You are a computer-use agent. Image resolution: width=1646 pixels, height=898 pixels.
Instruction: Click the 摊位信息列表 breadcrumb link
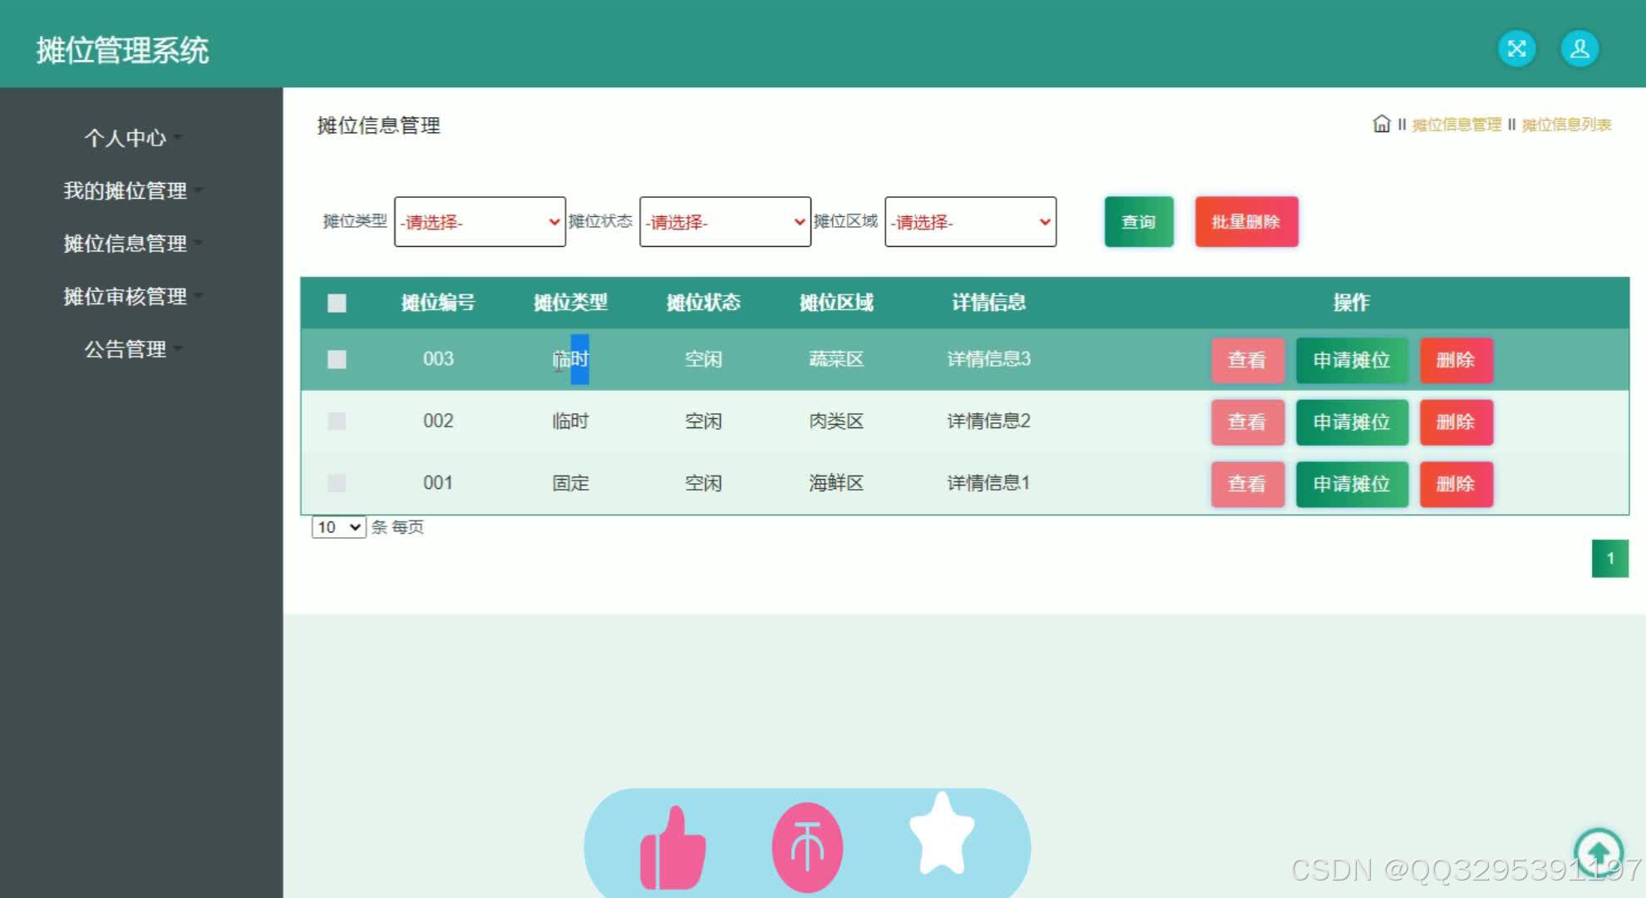[1566, 125]
